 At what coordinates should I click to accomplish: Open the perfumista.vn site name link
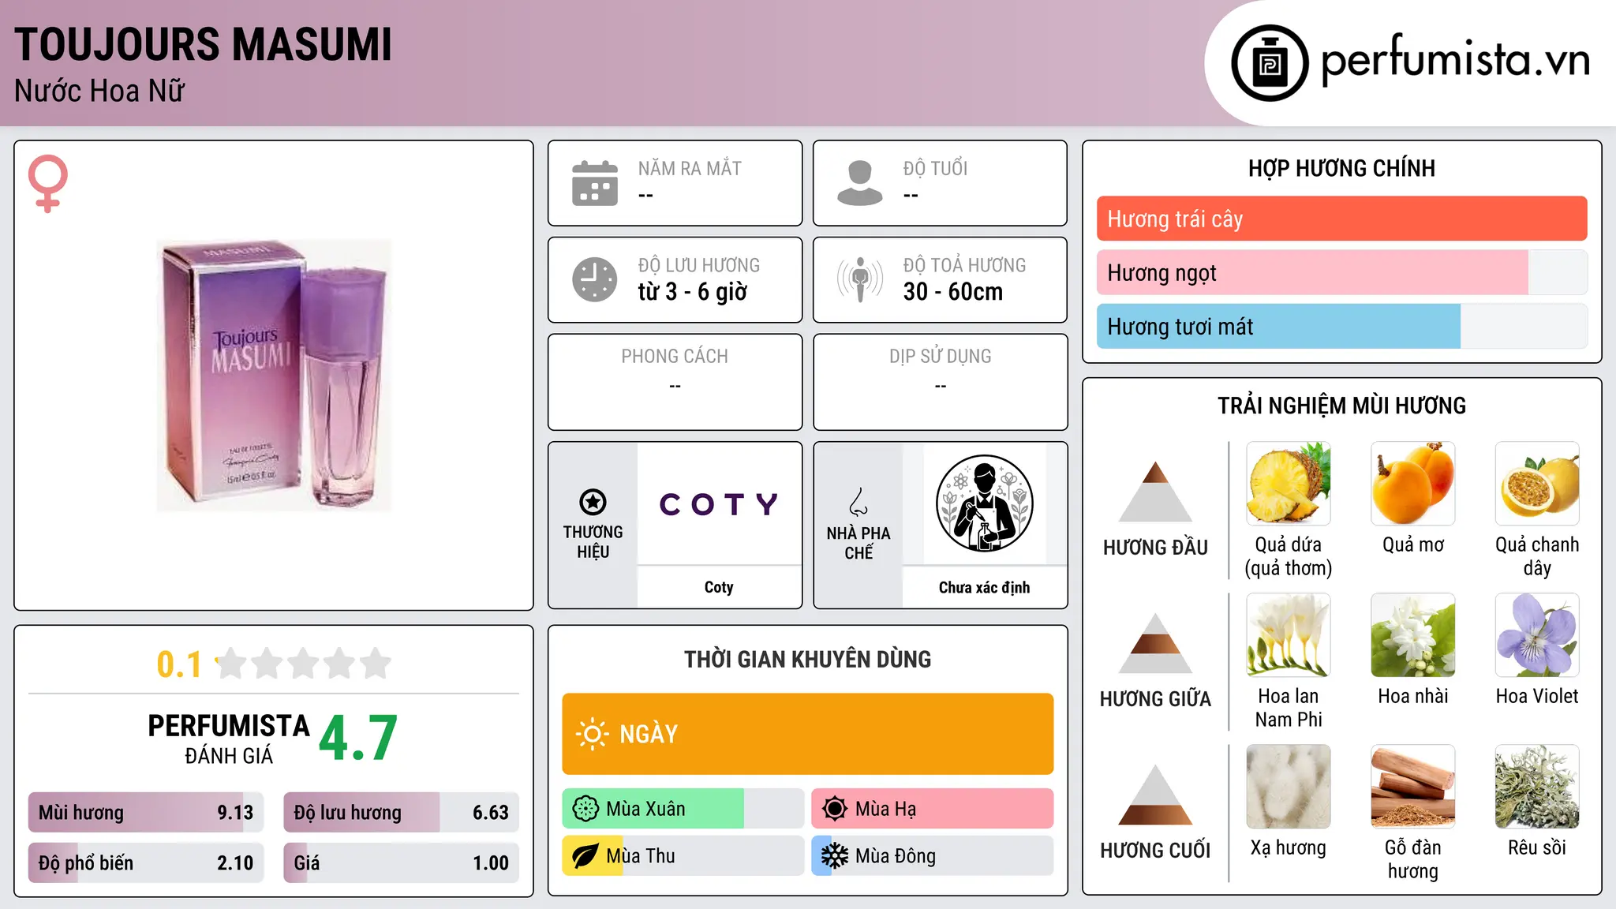[1455, 60]
